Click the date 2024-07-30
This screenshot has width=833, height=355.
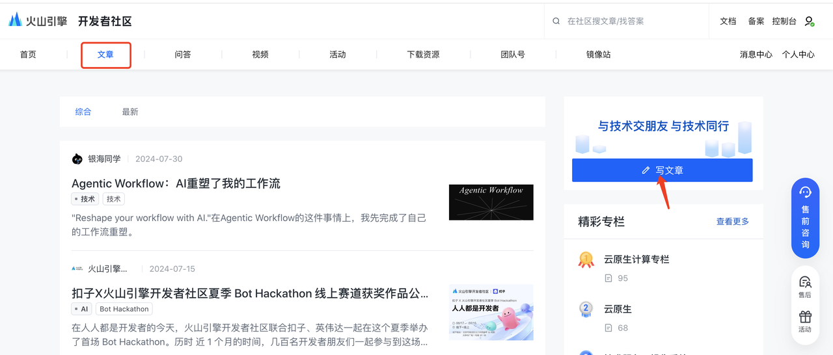pos(159,159)
